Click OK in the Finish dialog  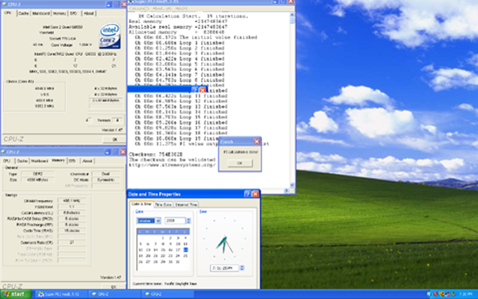click(x=240, y=163)
